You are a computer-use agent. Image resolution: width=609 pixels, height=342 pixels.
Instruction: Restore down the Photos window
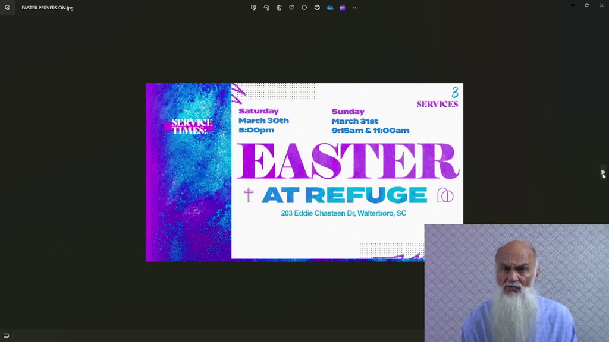click(x=587, y=5)
